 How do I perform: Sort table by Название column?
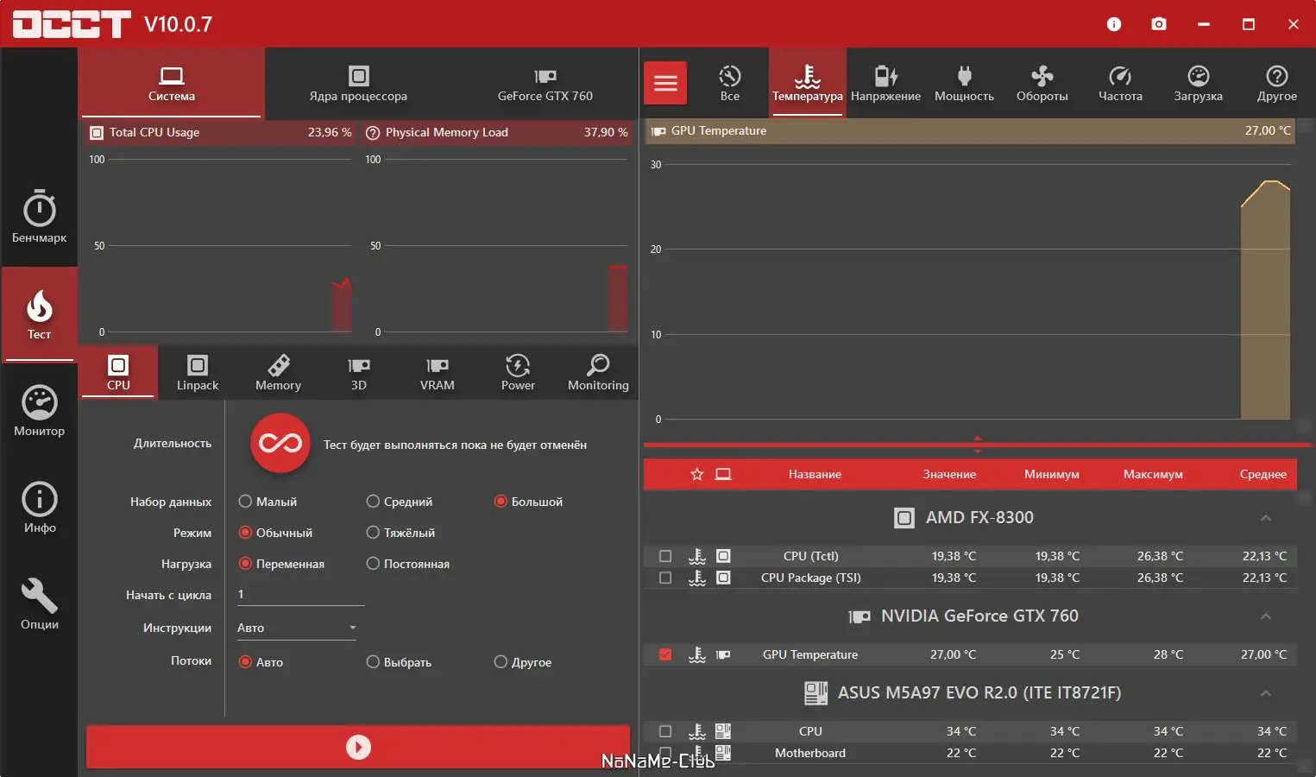(x=815, y=474)
